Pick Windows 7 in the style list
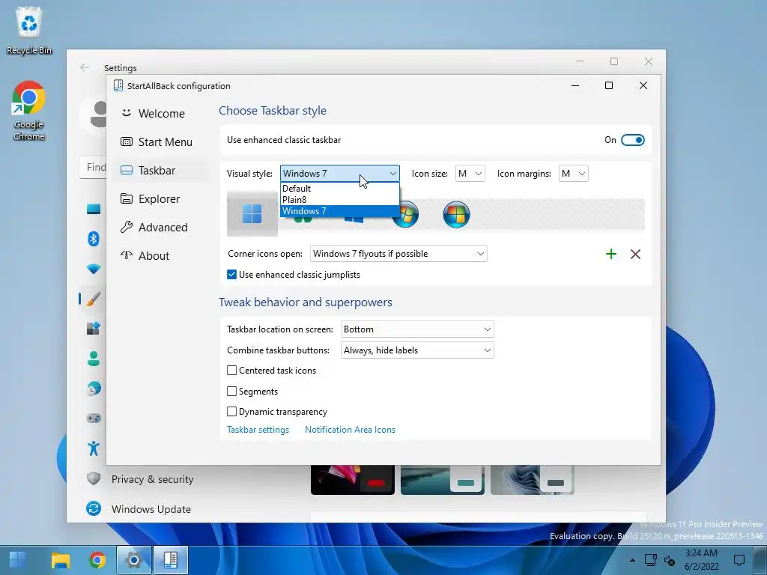Image resolution: width=767 pixels, height=575 pixels. pos(340,210)
